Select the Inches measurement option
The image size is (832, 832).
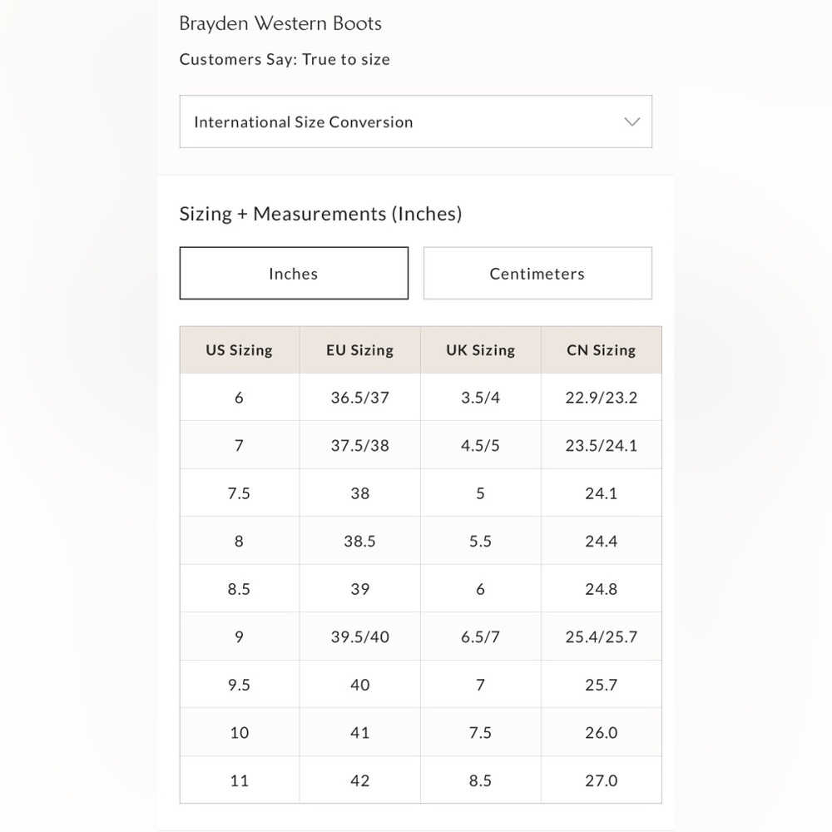[294, 273]
